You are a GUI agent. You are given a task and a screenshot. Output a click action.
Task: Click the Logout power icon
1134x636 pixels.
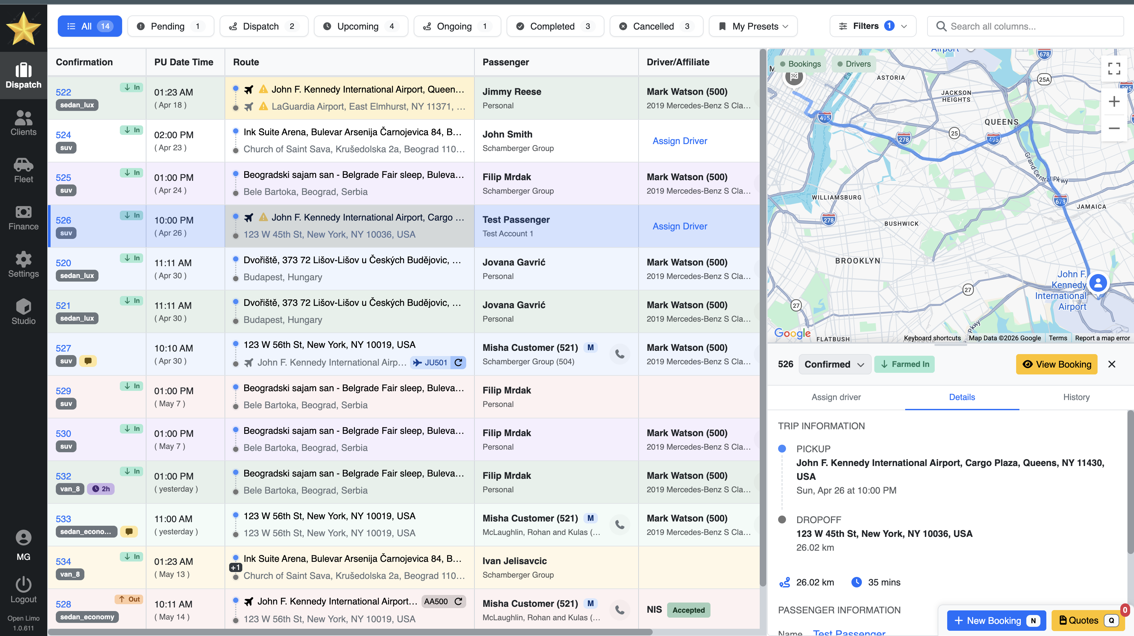23,584
